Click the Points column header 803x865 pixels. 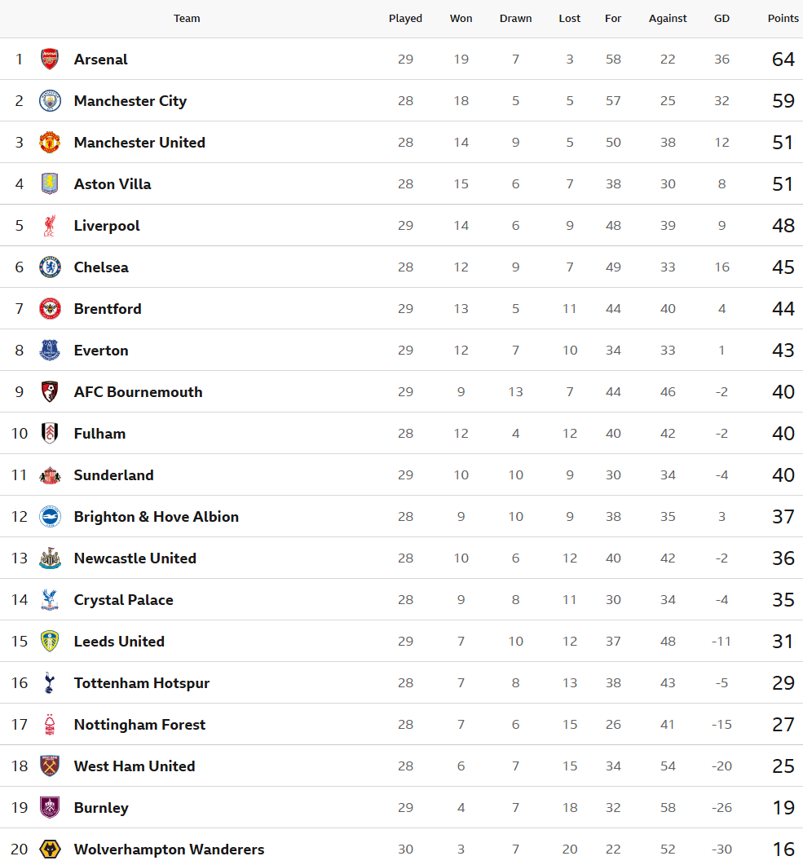tap(783, 19)
